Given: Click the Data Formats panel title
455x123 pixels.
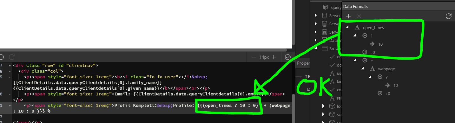Looking at the screenshot, I should 355,6.
